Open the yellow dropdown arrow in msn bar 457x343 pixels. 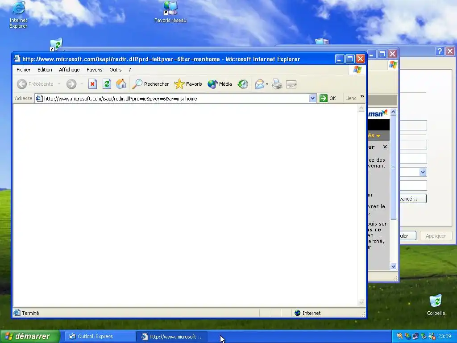(378, 136)
